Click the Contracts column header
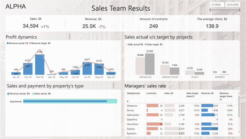The image size is (246, 139). [x=151, y=93]
